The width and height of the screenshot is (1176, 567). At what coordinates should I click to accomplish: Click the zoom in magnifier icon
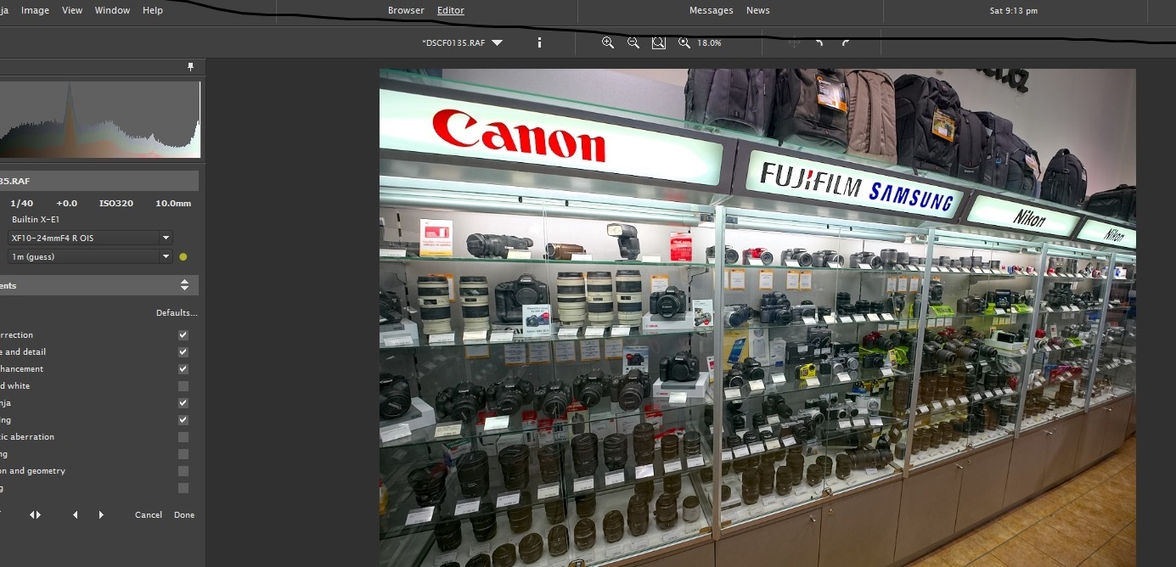(x=607, y=42)
